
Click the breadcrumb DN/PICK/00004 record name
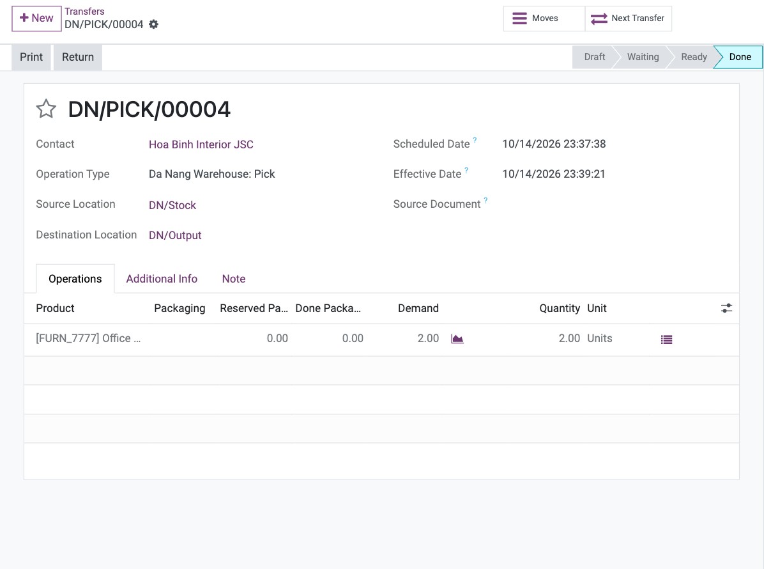pyautogui.click(x=103, y=24)
